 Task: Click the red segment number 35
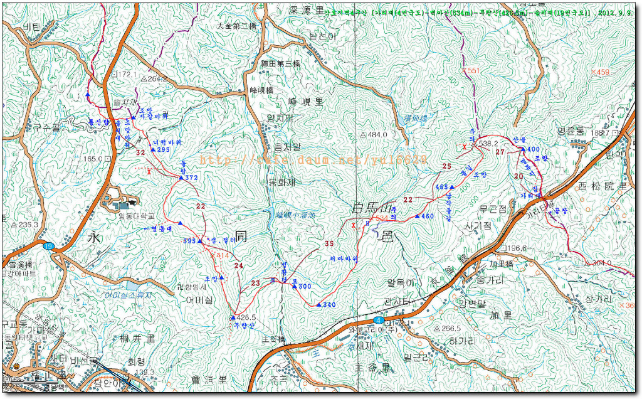(329, 244)
